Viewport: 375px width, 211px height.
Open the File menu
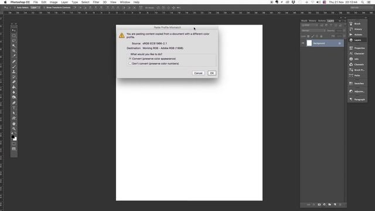(35, 2)
